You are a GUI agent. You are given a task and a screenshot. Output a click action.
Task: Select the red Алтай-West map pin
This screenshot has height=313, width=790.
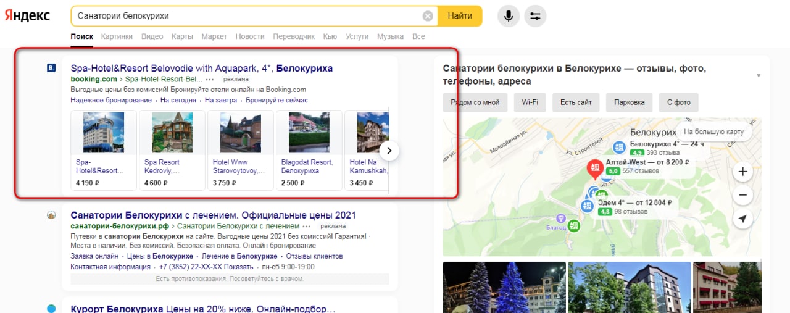(x=595, y=169)
